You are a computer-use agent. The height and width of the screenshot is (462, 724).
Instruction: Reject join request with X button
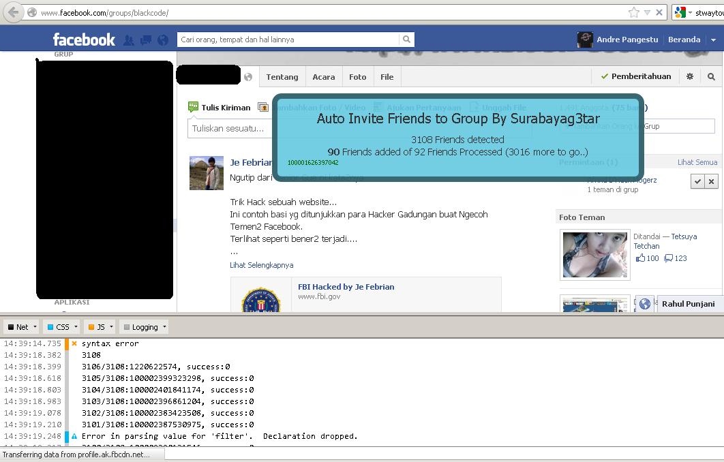pos(711,181)
